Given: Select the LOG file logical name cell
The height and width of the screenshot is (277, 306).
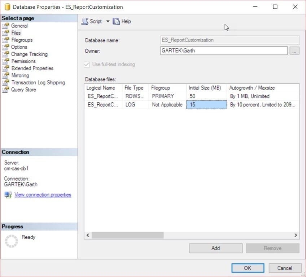Looking at the screenshot, I should 103,105.
